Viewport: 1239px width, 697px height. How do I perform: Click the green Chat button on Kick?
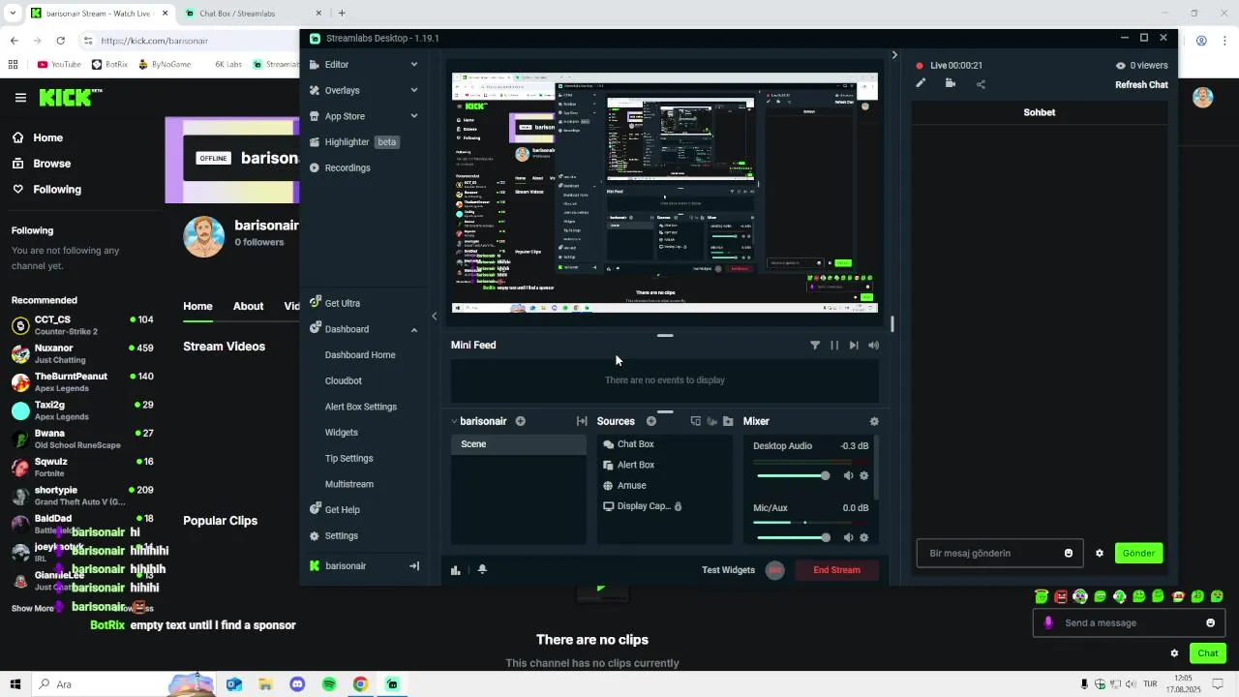pos(1208,653)
